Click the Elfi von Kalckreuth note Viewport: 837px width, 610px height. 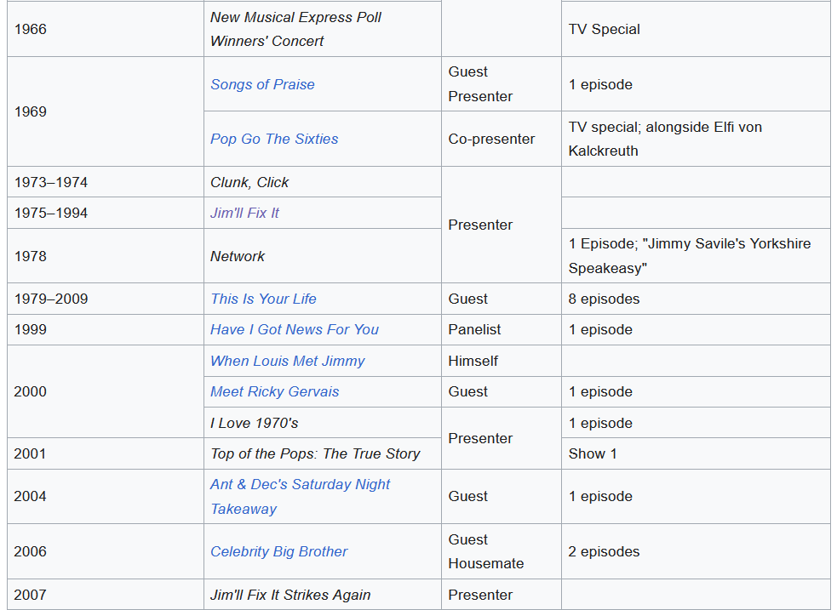click(x=665, y=139)
